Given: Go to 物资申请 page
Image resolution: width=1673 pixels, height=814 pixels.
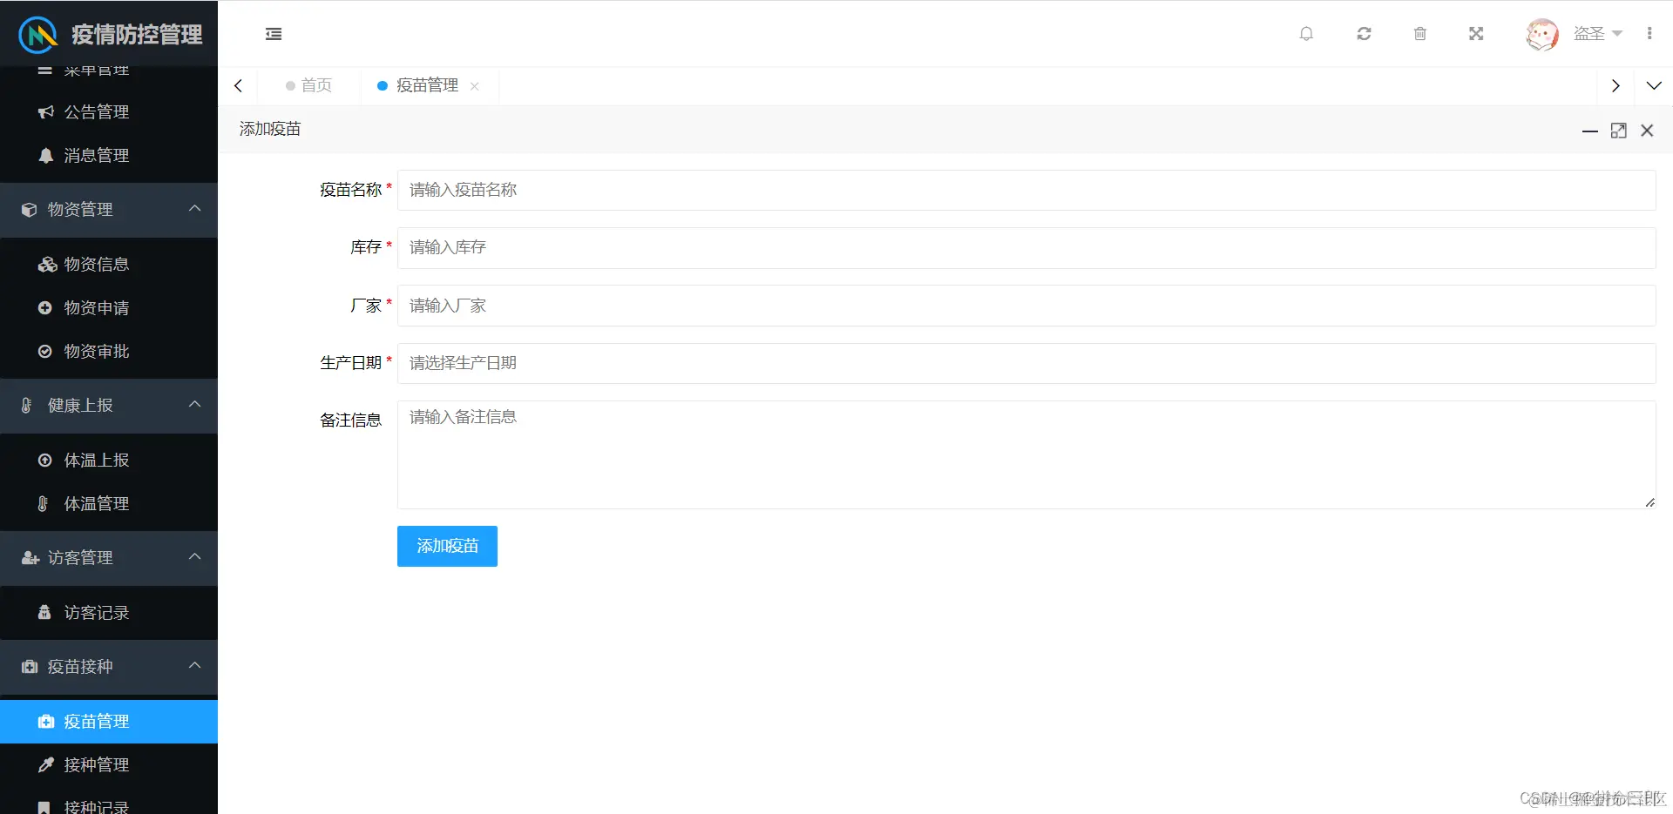Looking at the screenshot, I should (109, 307).
